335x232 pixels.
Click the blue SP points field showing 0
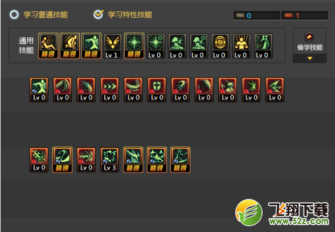click(x=257, y=15)
